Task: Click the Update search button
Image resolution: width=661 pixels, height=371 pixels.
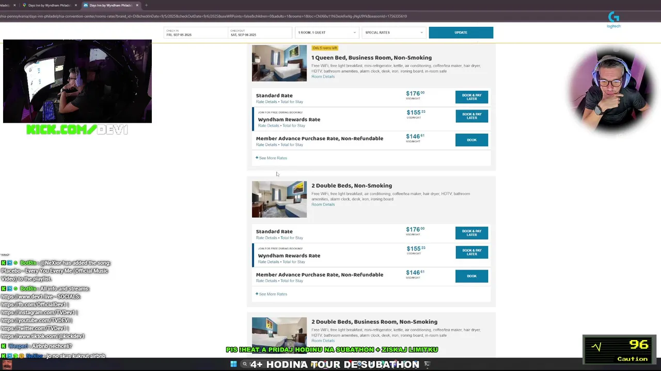Action: (461, 32)
